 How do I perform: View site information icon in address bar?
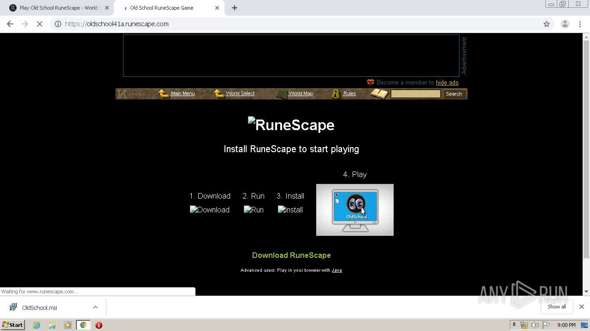(x=58, y=24)
